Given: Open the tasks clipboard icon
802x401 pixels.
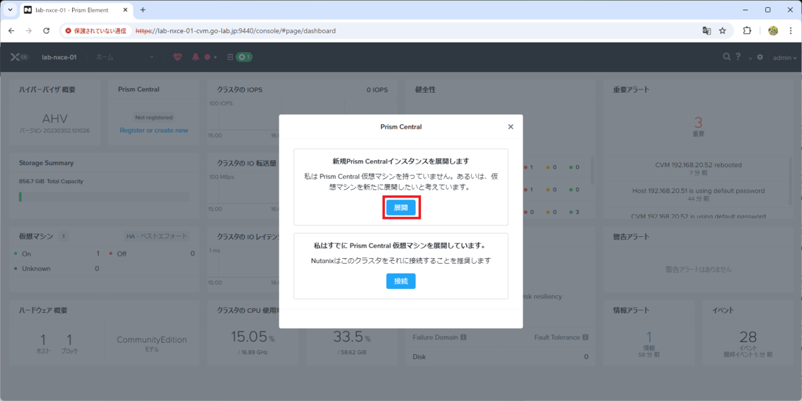Looking at the screenshot, I should pos(231,57).
